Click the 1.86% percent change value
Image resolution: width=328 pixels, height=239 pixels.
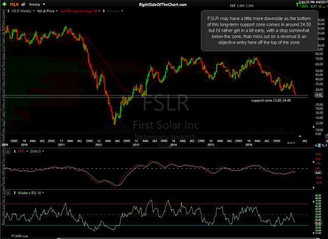[304, 7]
